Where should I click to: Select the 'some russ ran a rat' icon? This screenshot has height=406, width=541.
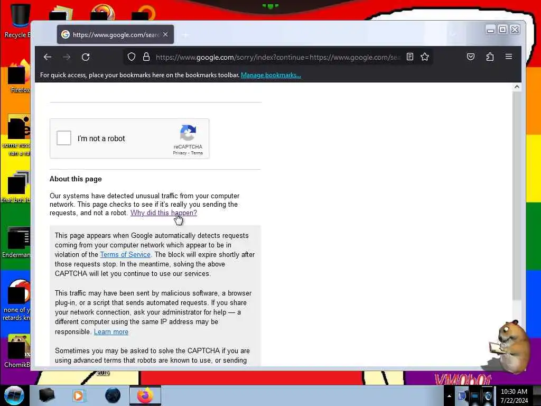click(x=16, y=135)
